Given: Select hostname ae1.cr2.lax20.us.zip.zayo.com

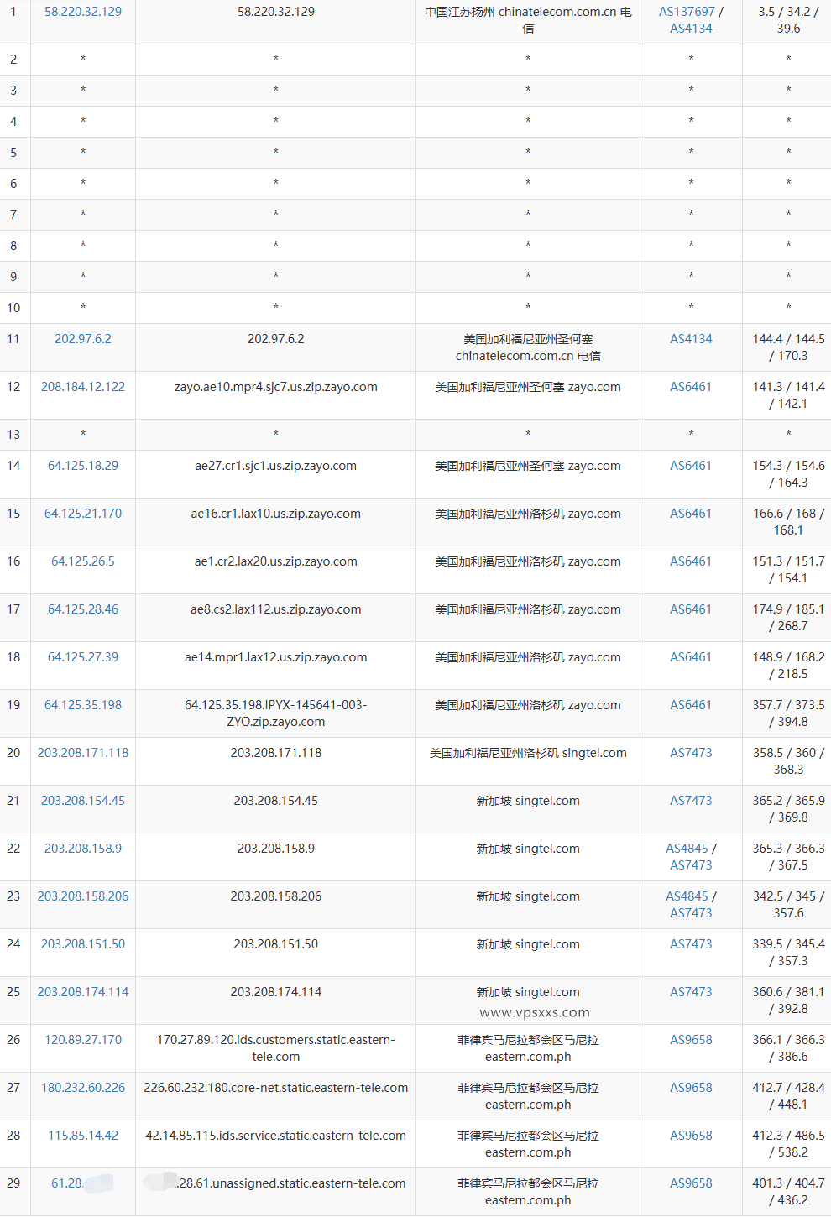Looking at the screenshot, I should click(x=276, y=561).
